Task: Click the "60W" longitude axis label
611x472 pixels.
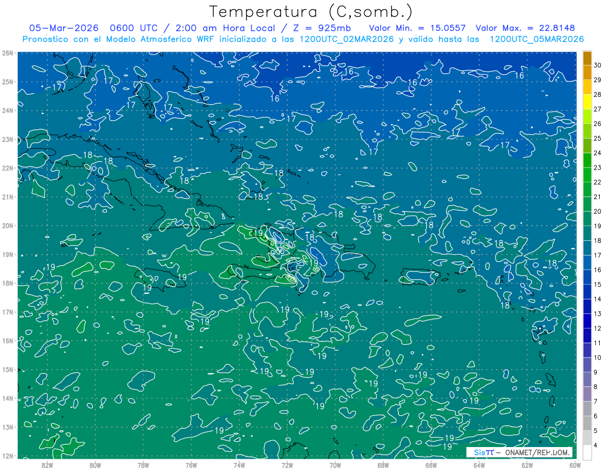Action: (575, 464)
